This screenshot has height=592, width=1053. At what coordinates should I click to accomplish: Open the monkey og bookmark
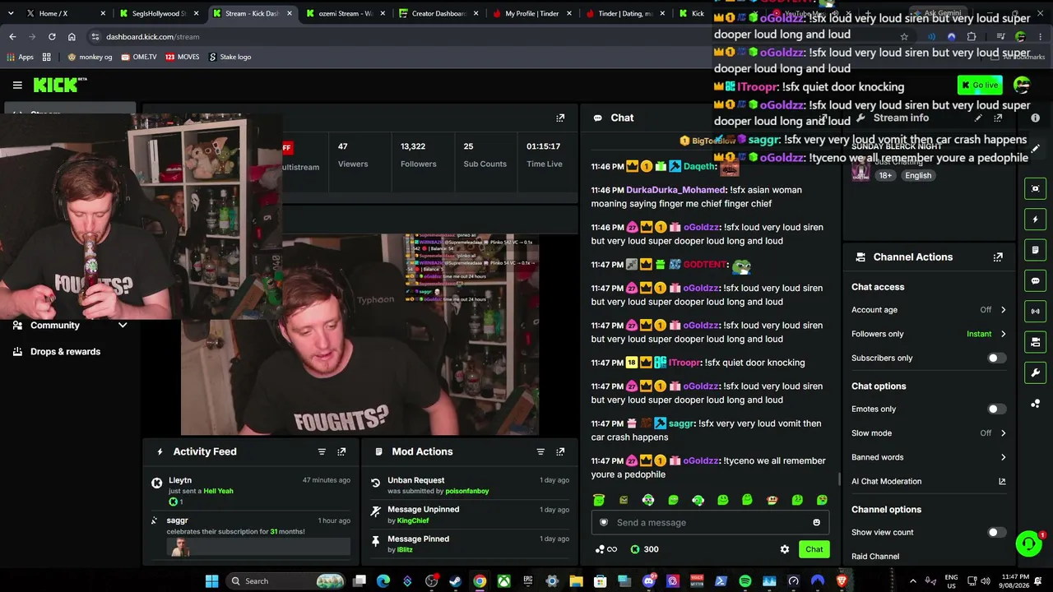click(90, 57)
